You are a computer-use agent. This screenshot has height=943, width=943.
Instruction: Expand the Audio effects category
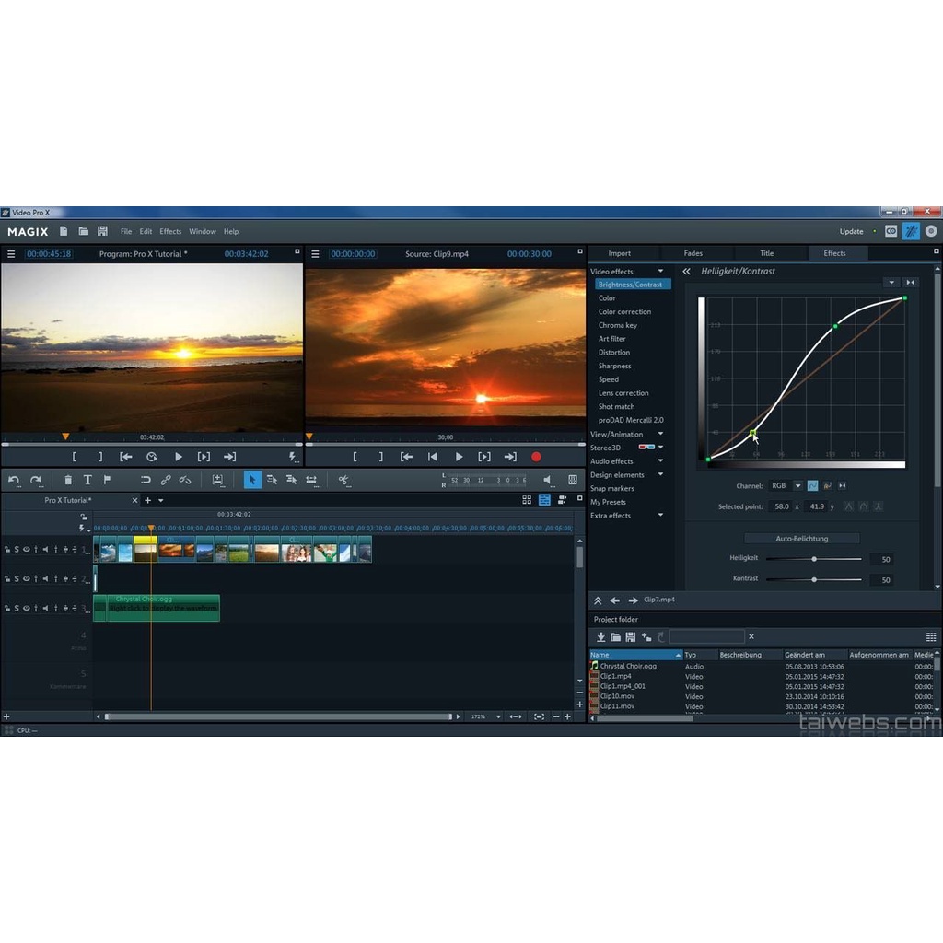tap(660, 461)
